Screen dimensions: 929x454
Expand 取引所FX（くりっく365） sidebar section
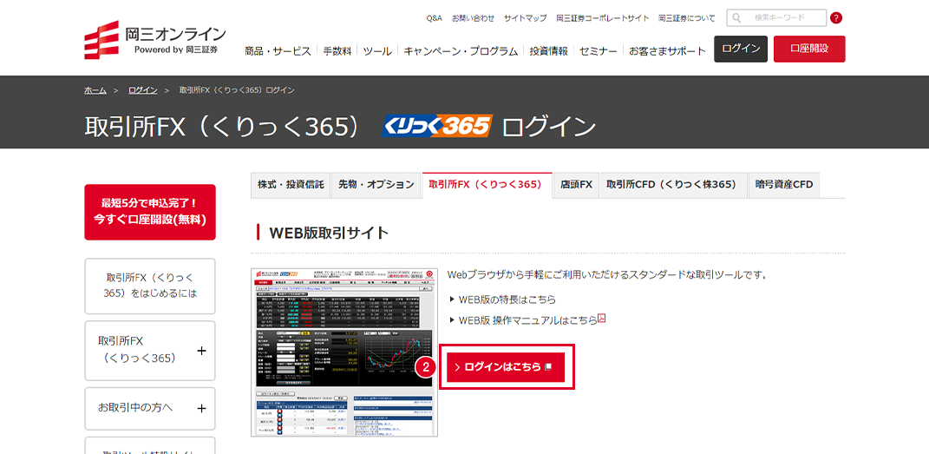[150, 351]
